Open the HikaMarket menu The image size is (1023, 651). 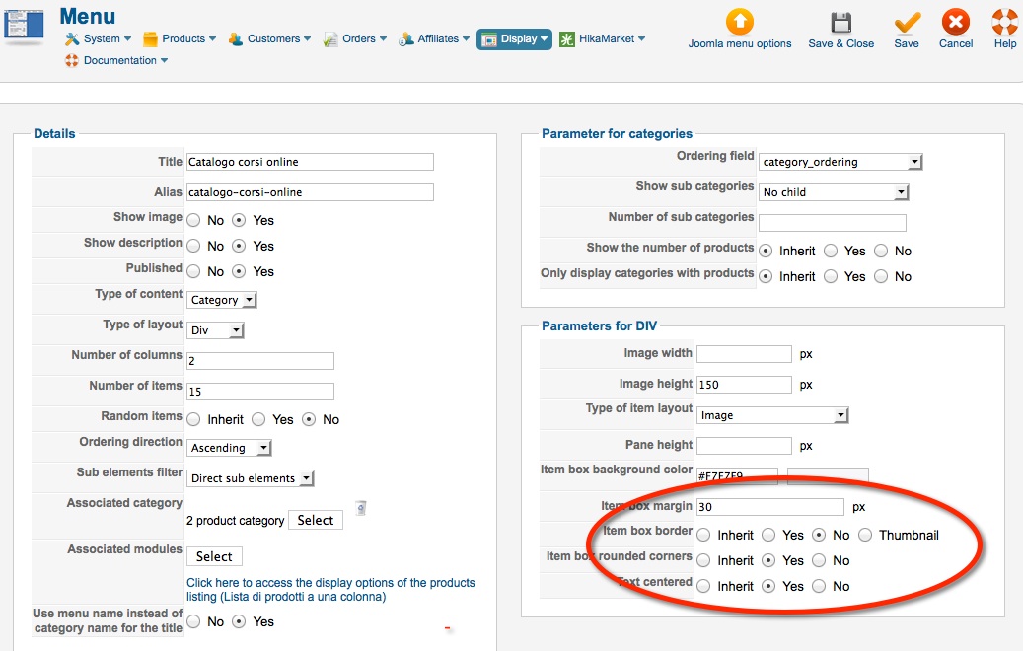602,39
